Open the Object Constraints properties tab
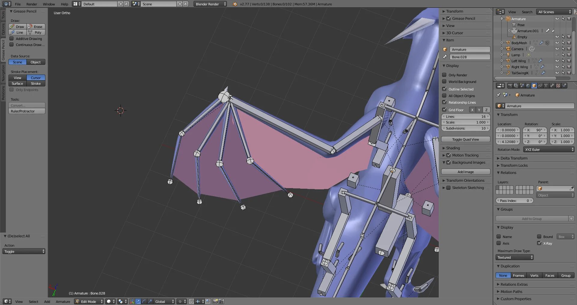The height and width of the screenshot is (305, 577). point(540,86)
